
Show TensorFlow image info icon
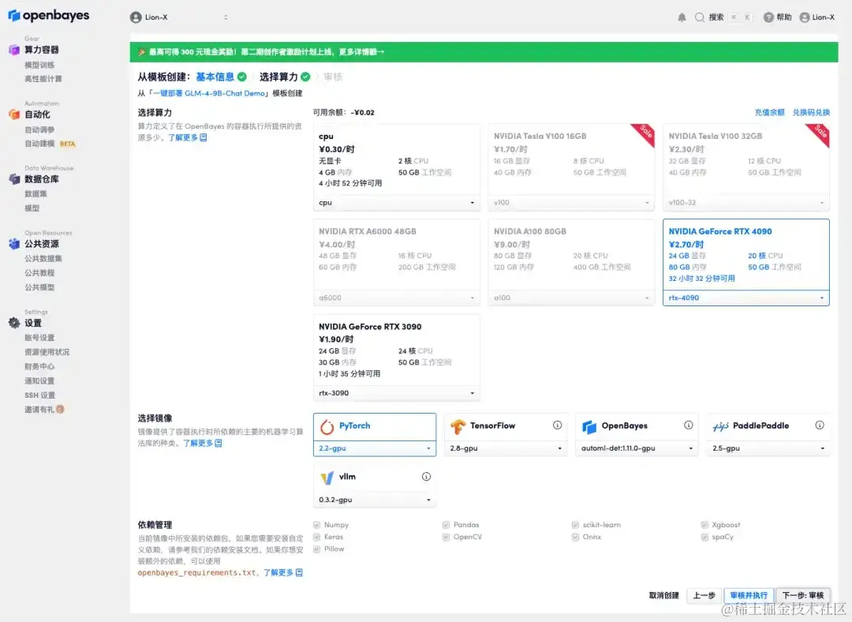click(x=557, y=425)
